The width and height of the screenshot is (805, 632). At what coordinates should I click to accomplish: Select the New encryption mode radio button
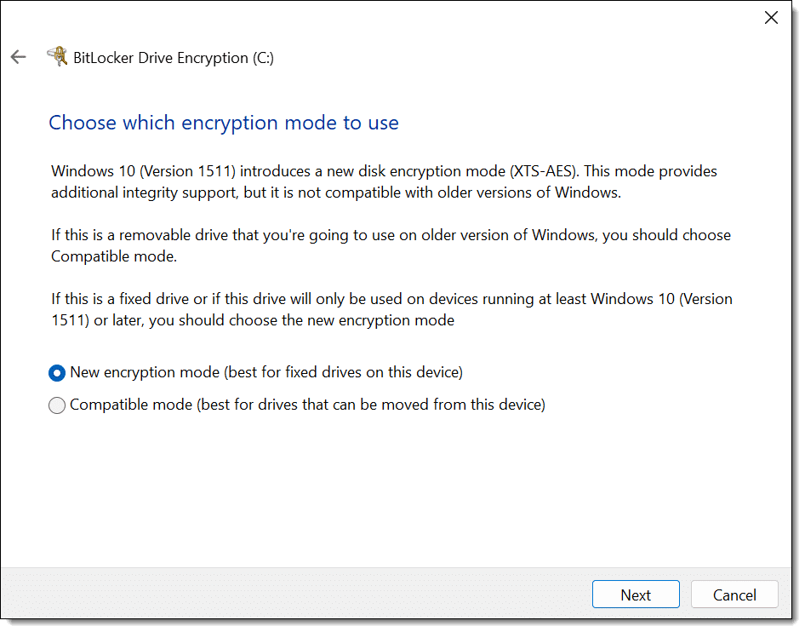[x=57, y=373]
